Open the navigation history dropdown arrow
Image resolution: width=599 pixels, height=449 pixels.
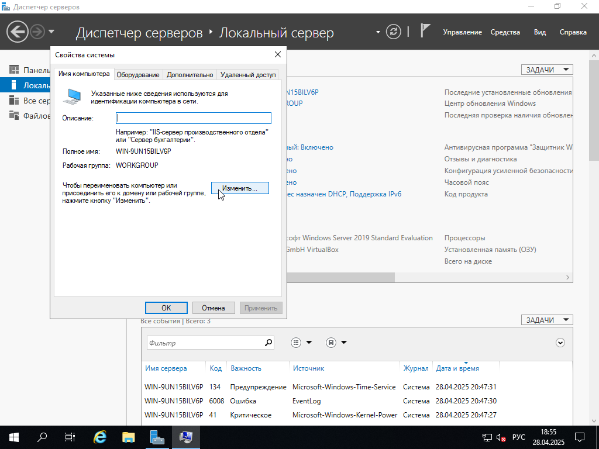[51, 32]
